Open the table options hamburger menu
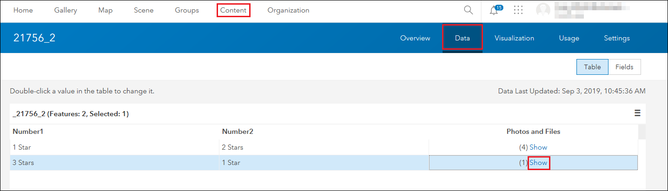The height and width of the screenshot is (191, 668). [x=637, y=113]
